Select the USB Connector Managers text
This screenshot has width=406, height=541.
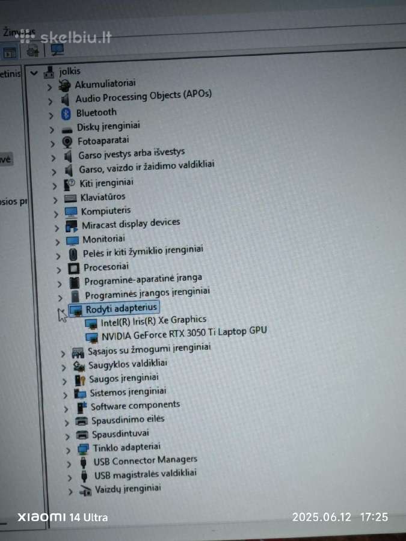146,460
